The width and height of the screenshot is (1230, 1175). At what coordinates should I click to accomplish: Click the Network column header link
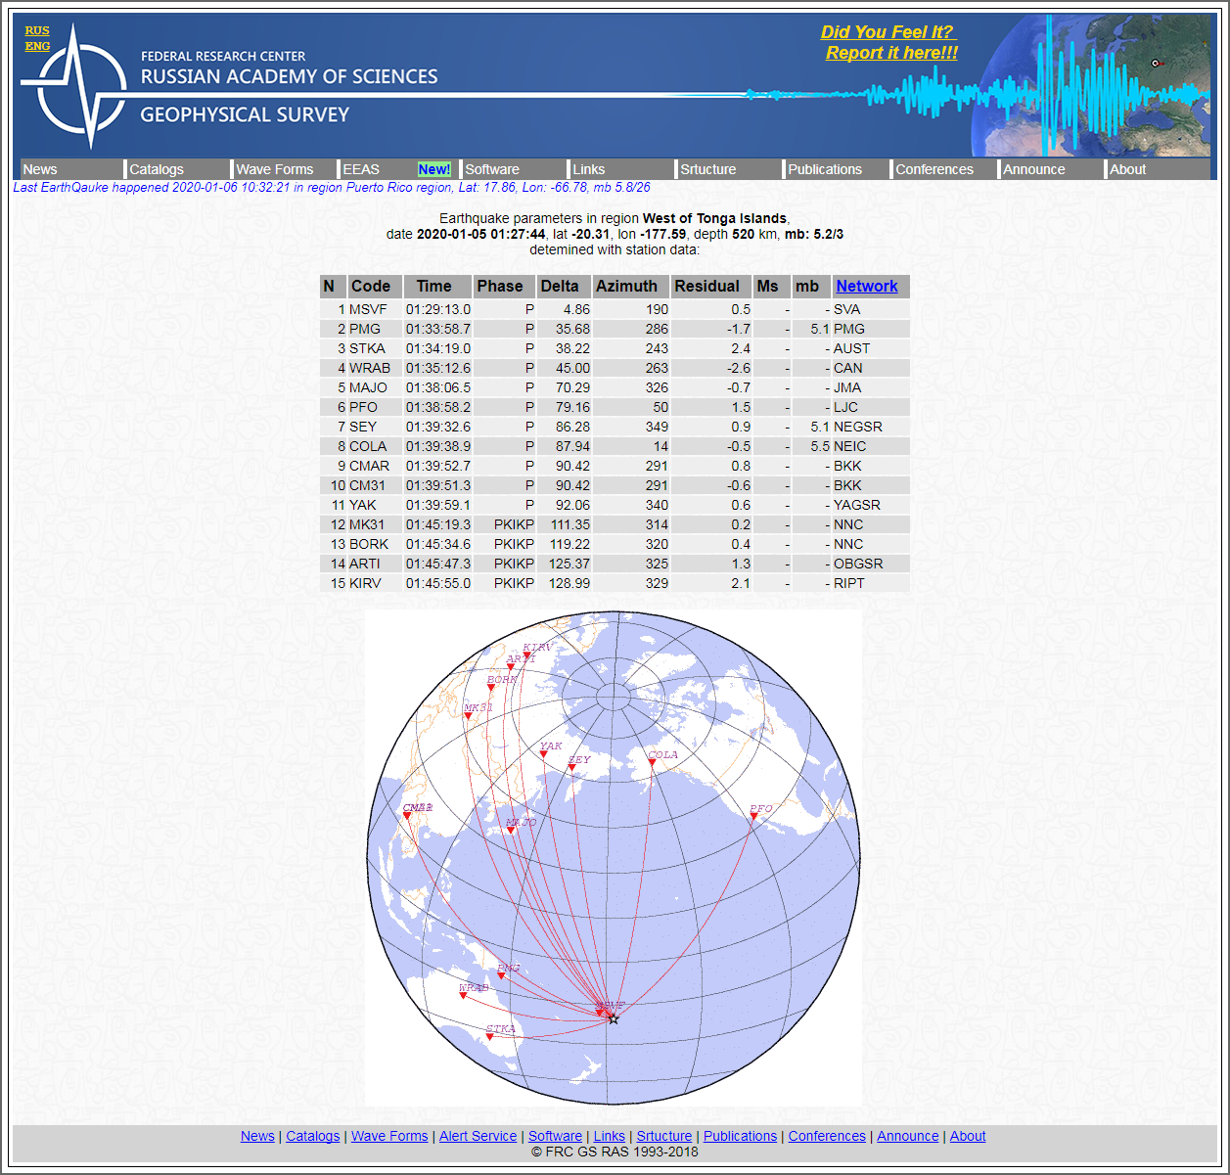[867, 286]
